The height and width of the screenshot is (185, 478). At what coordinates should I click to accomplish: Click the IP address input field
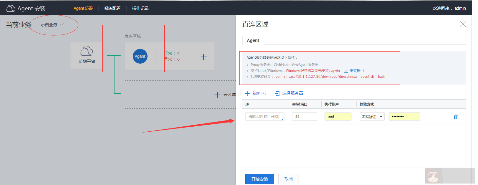[265, 117]
